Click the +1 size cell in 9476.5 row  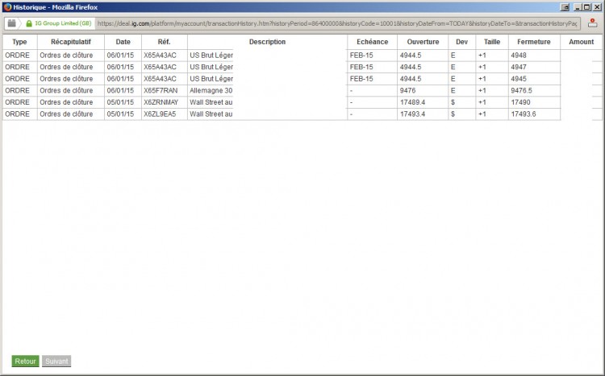491,90
